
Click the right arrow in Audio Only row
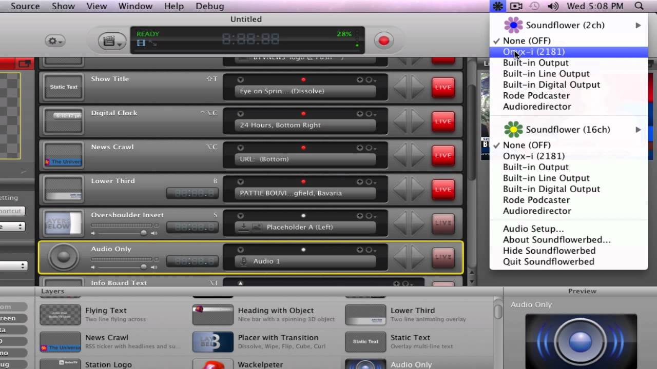[x=418, y=257]
